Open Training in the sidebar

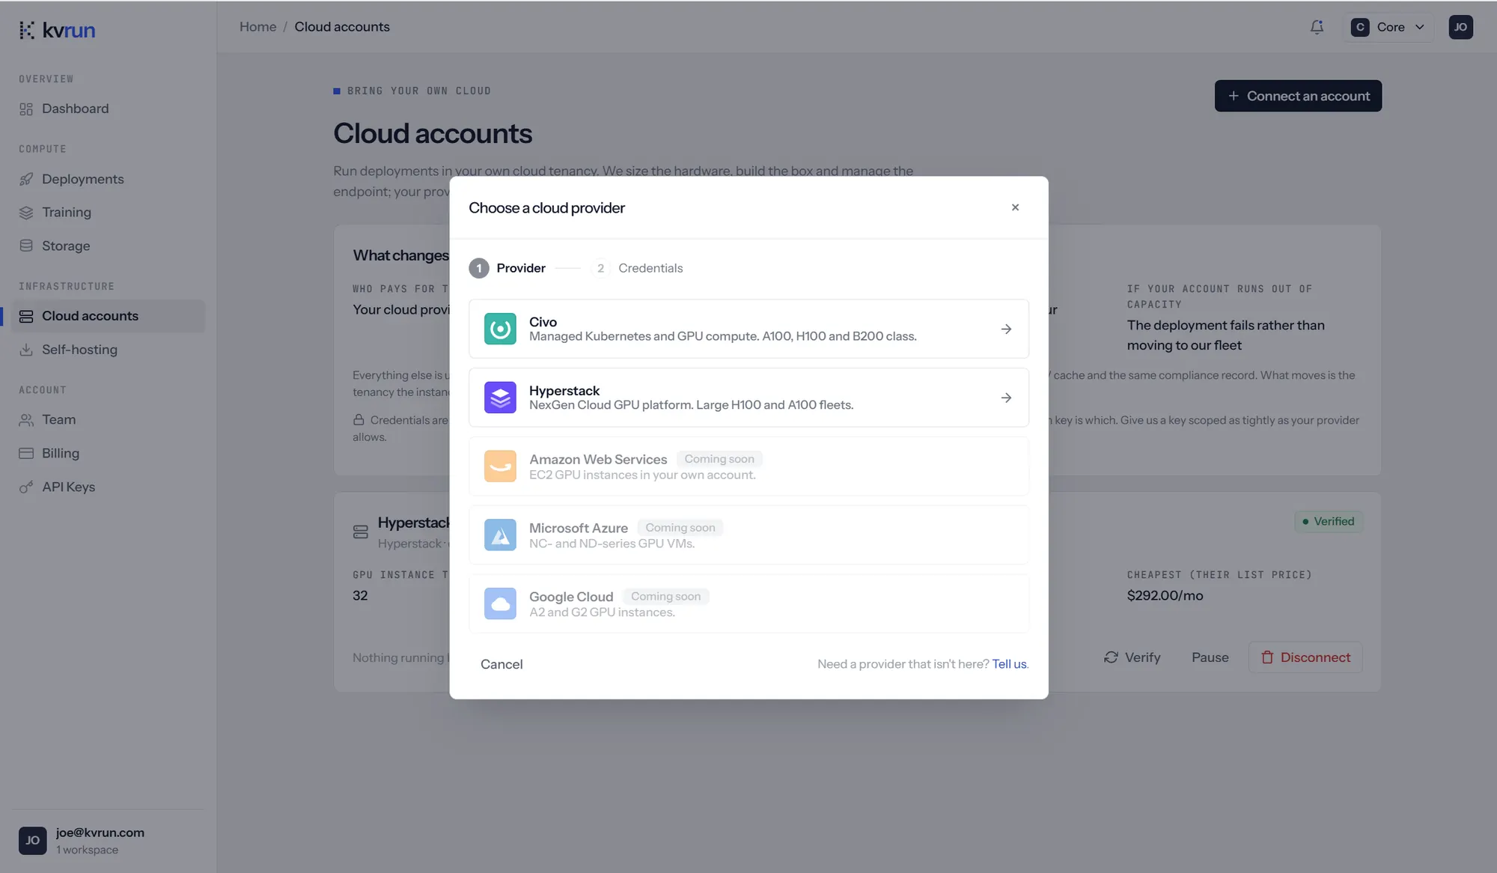[108, 213]
